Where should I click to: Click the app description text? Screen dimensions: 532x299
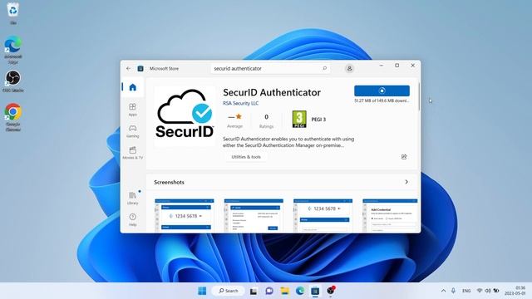point(288,142)
